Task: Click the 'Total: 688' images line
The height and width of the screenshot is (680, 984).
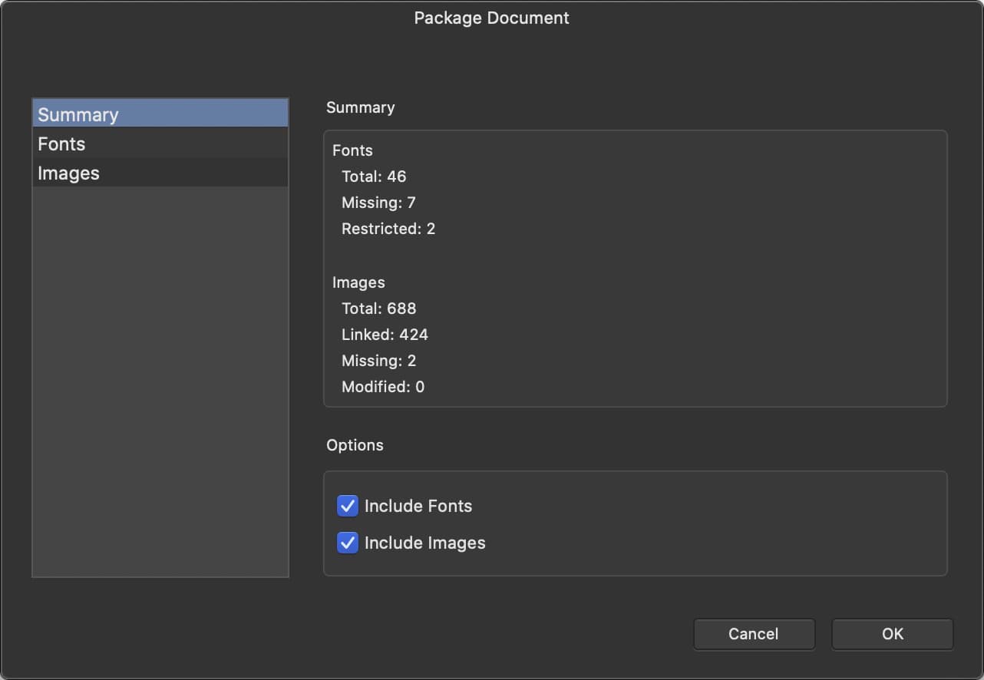Action: click(x=378, y=309)
